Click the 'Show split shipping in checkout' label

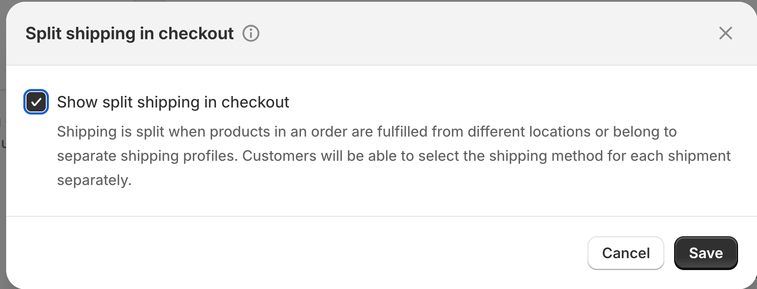coord(173,102)
